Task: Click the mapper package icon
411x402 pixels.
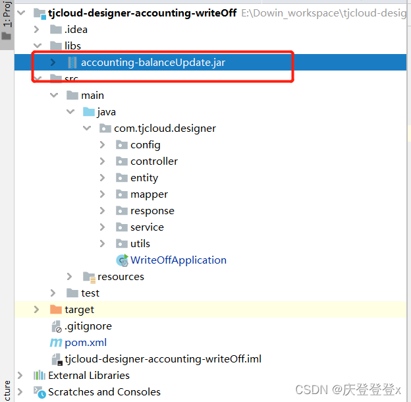Action: click(x=122, y=194)
